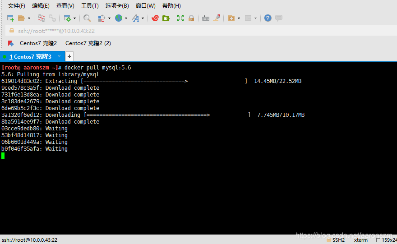The width and height of the screenshot is (397, 244).
Task: Open the 帮助(H) menu
Action: (171, 5)
